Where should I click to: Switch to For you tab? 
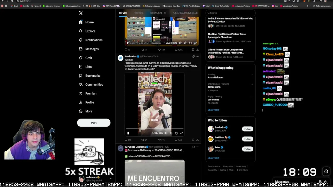tap(123, 13)
